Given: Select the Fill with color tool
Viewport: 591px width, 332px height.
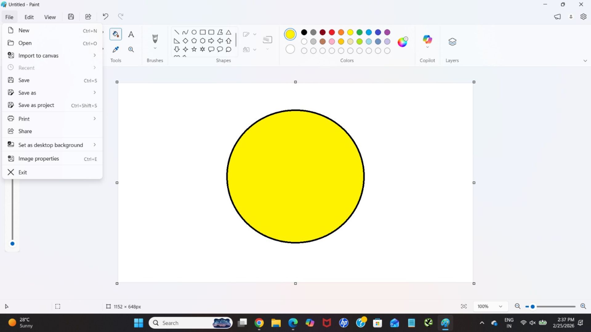Looking at the screenshot, I should tap(115, 34).
